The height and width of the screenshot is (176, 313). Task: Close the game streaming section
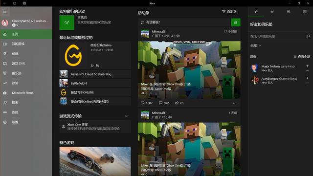126,116
